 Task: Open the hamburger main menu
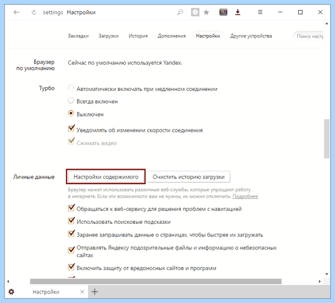pos(260,12)
